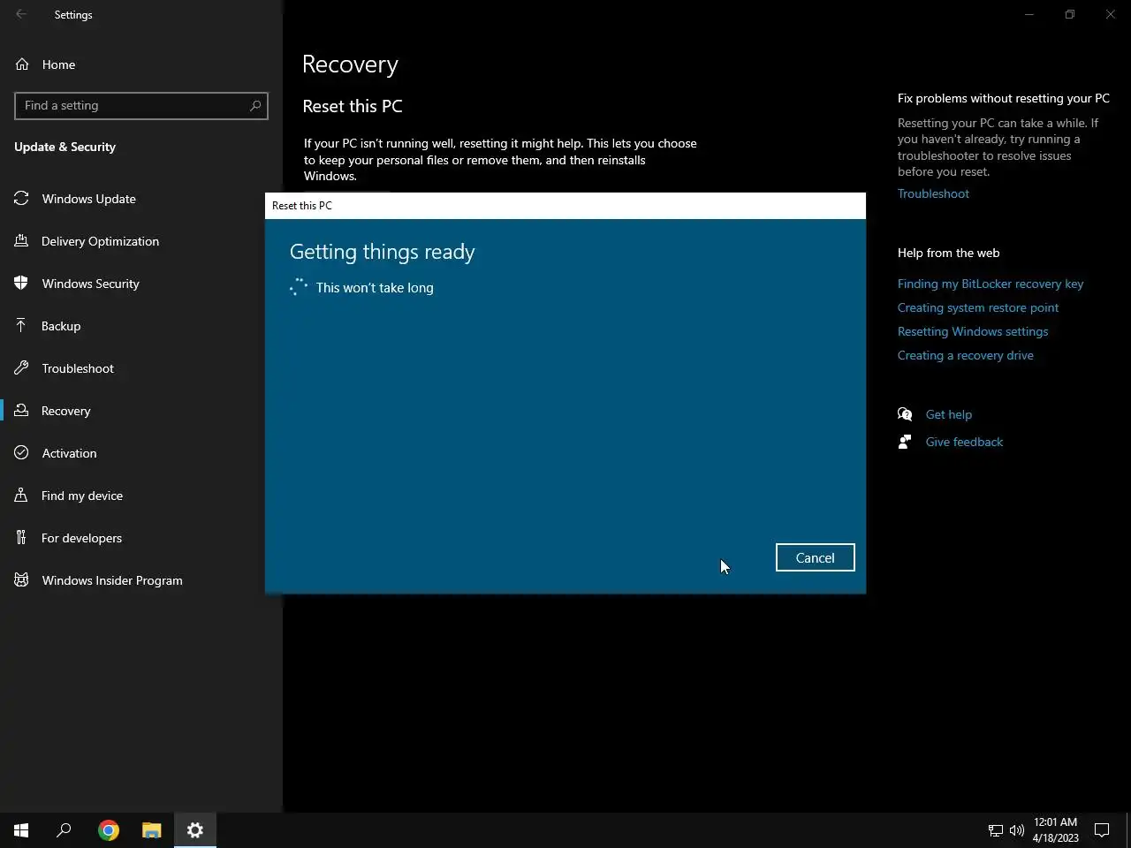
Task: Open network icon in system tray
Action: (995, 830)
